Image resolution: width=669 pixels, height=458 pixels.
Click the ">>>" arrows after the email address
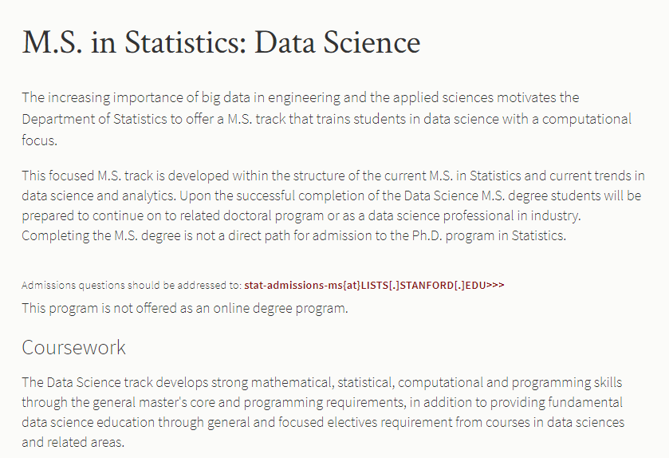(x=495, y=285)
